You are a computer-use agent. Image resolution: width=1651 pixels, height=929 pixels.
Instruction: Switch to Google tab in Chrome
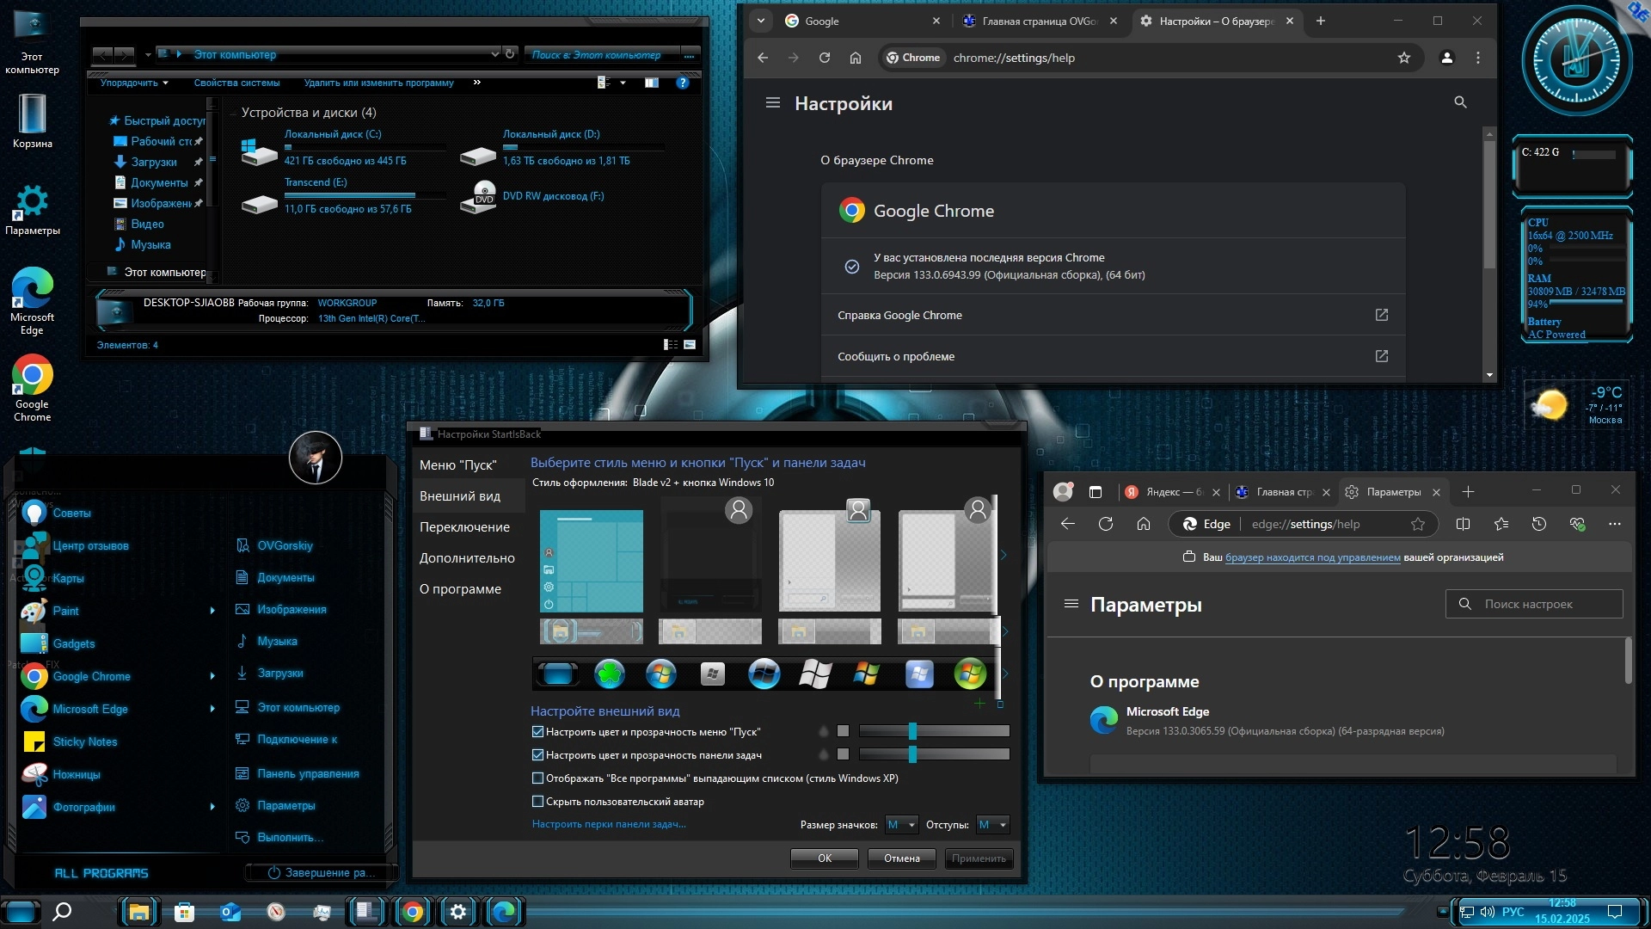(851, 22)
